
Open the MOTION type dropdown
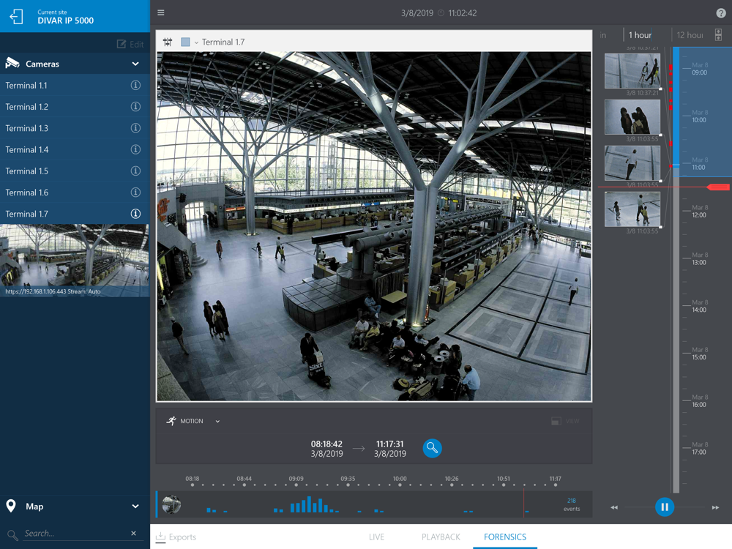pyautogui.click(x=217, y=422)
